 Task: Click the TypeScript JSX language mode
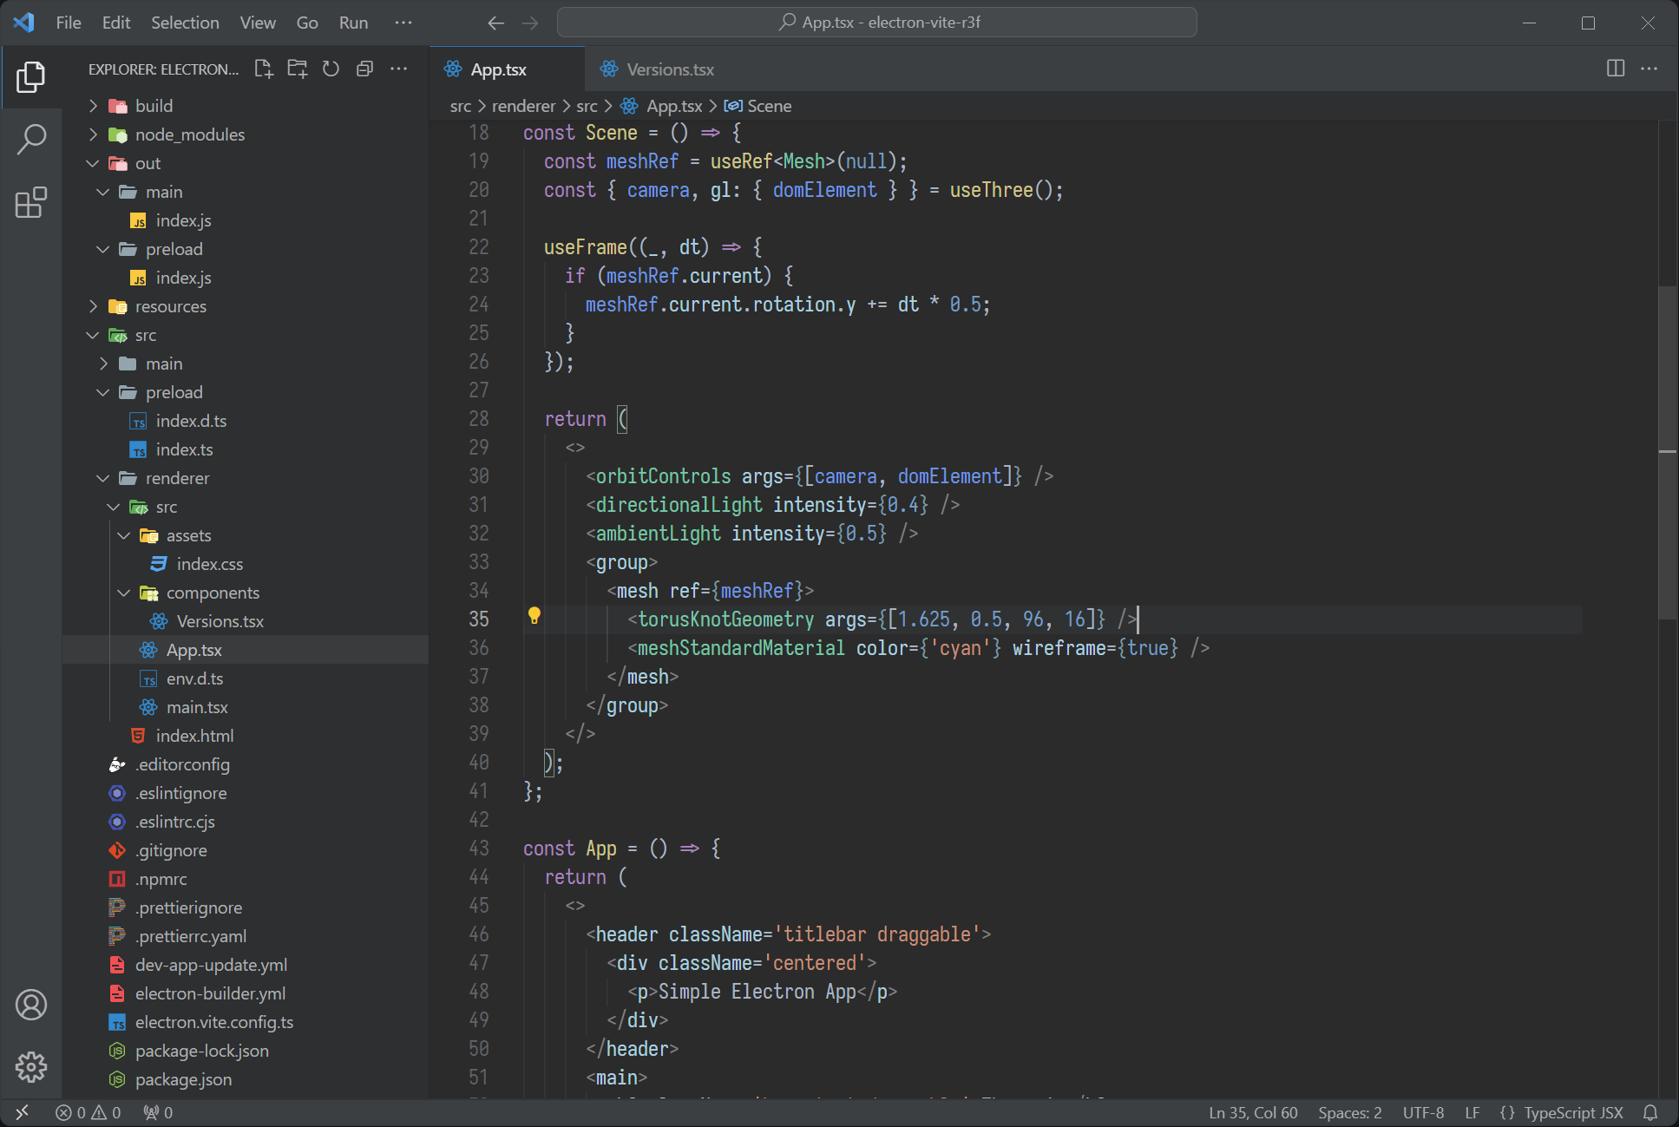coord(1572,1112)
